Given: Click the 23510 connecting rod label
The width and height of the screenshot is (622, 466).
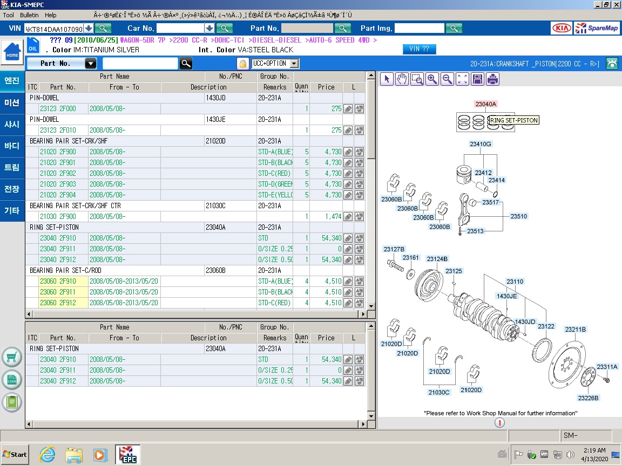Looking at the screenshot, I should click(x=519, y=216).
